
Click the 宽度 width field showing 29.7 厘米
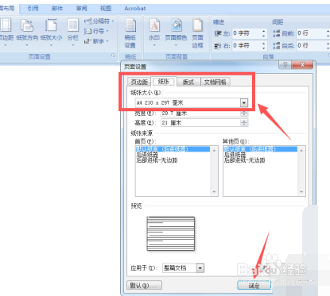204,113
